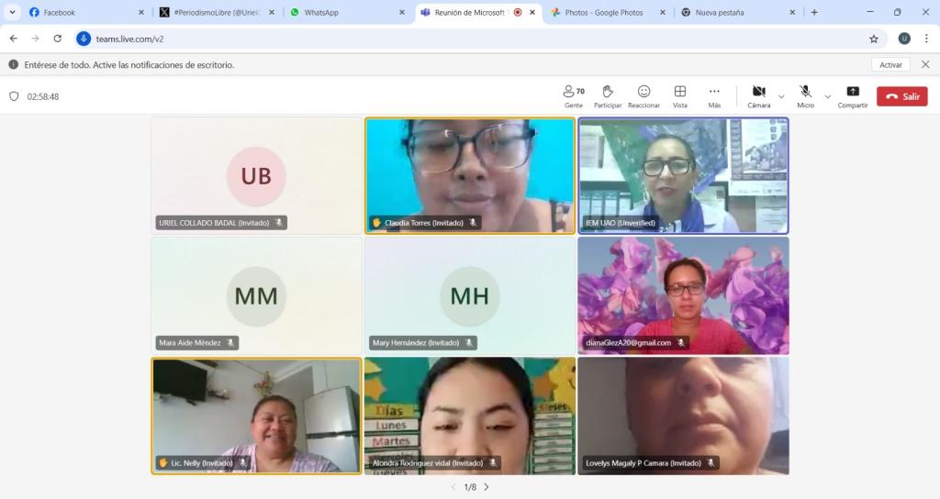Open the browser tab search dropdown

click(13, 12)
